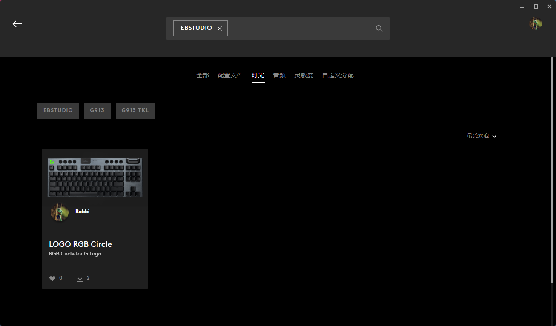Select the 灯光 tab

(x=258, y=75)
